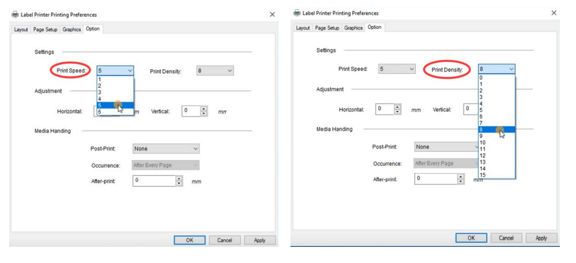Select Option tab in the density-list window
Viewport: 576px width, 263px height.
click(375, 27)
